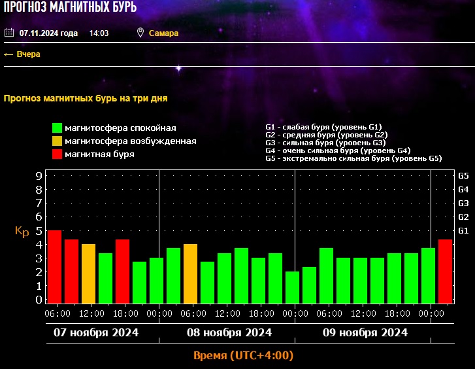Screen dimensions: 475x369
Task: Select the yellow bar at 06:00 on 08 ноября
Action: 190,273
